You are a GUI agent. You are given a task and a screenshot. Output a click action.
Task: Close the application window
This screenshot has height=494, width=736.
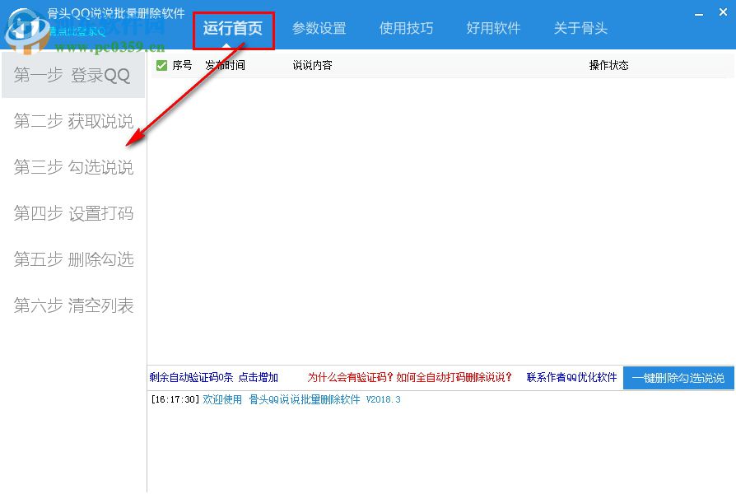[723, 12]
